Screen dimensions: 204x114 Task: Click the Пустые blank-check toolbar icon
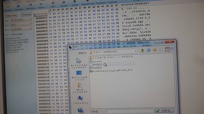[x=64, y=2]
